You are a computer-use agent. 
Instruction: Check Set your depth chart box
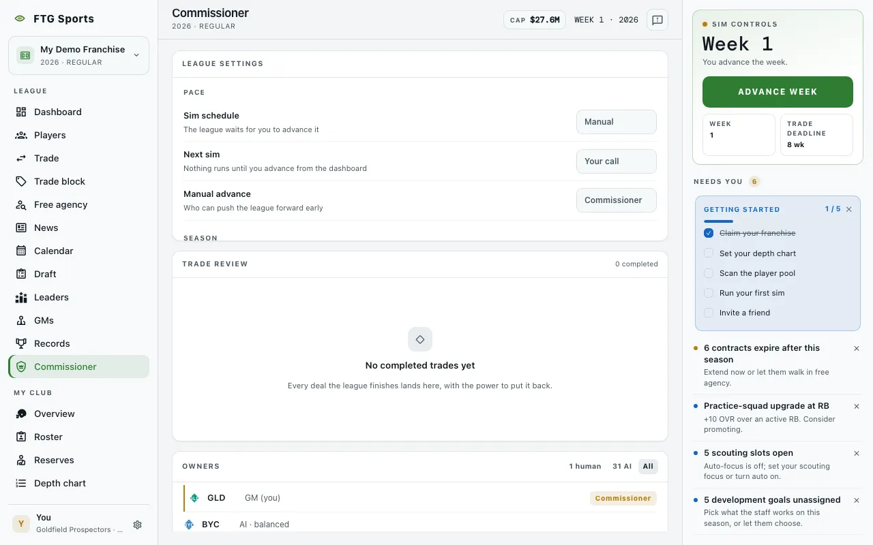(709, 253)
